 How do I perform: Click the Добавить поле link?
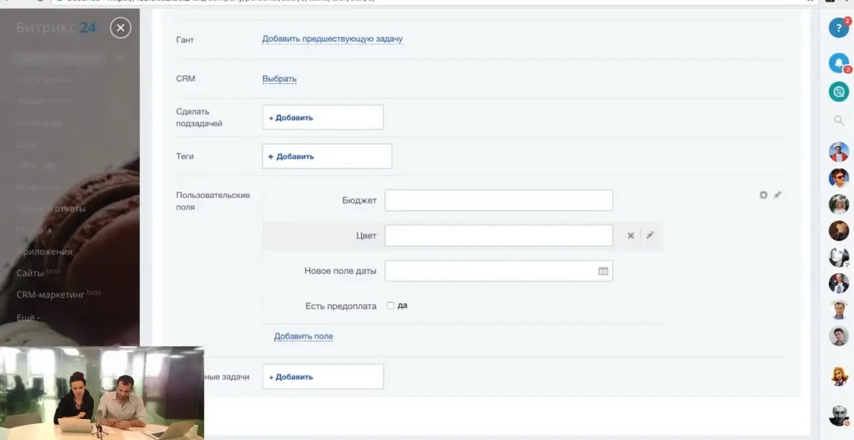coord(303,336)
